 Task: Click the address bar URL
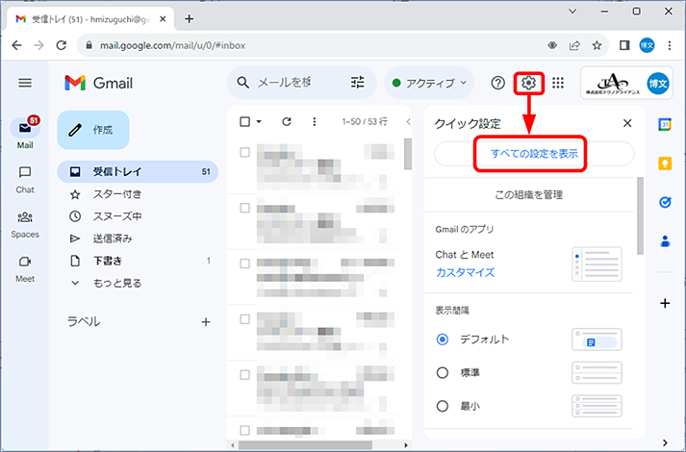pyautogui.click(x=172, y=45)
